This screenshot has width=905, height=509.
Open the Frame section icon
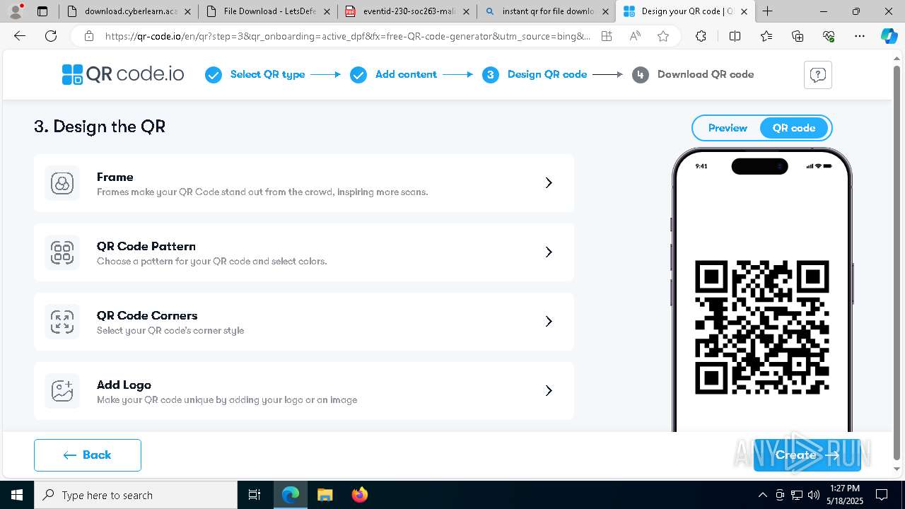(x=62, y=183)
